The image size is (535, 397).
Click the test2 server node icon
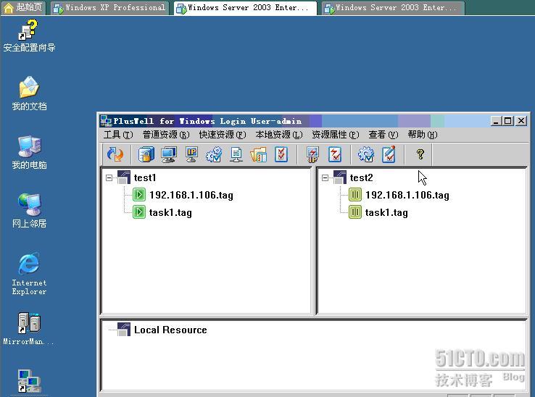(340, 177)
